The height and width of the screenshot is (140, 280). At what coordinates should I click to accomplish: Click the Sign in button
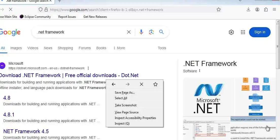(x=260, y=32)
